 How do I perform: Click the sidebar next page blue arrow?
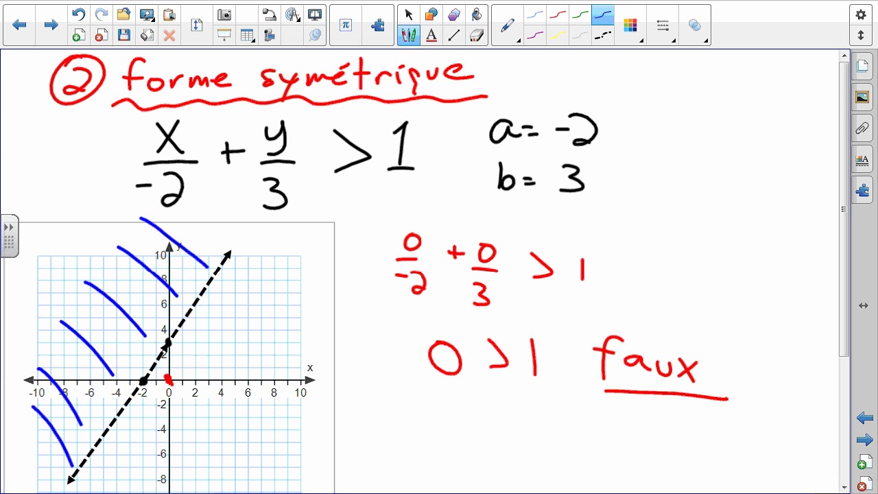pos(864,440)
